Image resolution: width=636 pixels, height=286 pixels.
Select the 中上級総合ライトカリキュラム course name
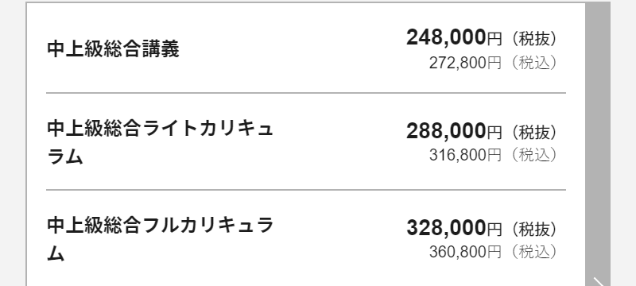tap(161, 142)
